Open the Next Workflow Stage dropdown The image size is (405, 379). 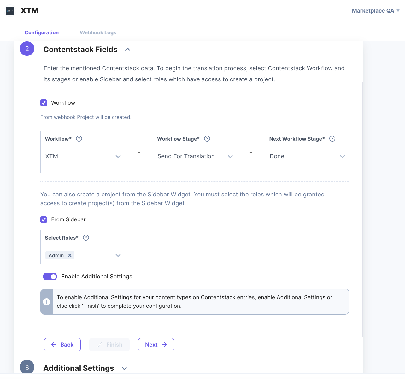click(x=308, y=156)
